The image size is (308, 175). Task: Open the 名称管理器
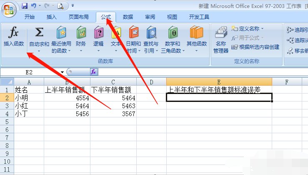pyautogui.click(x=221, y=40)
